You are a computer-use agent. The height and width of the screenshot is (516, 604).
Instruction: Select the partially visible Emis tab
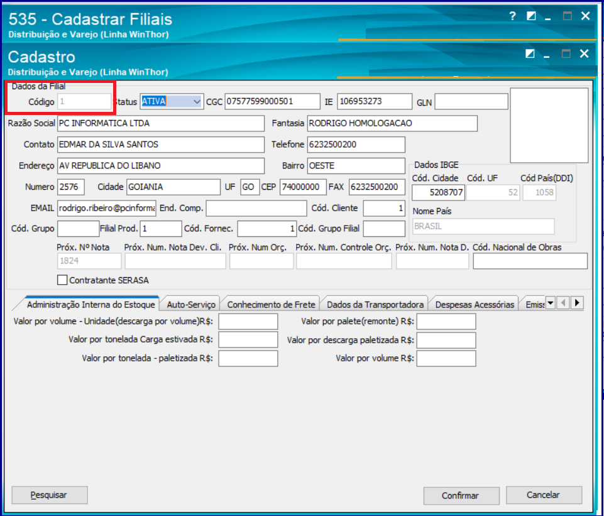point(535,304)
